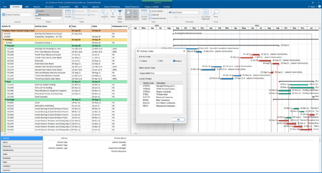This screenshot has height=173, width=322.
Task: Toggle the Group button in ribbon
Action: (x=128, y=14)
